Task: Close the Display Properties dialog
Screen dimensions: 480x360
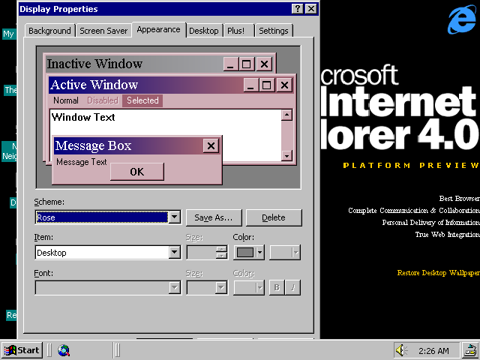Action: point(311,8)
